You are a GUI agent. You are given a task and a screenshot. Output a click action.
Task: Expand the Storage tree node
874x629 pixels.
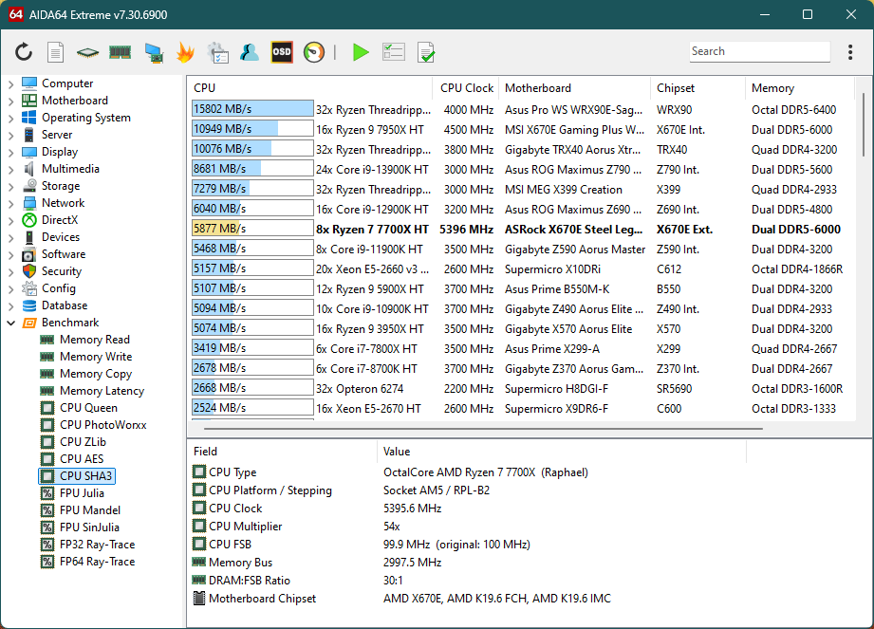[11, 187]
